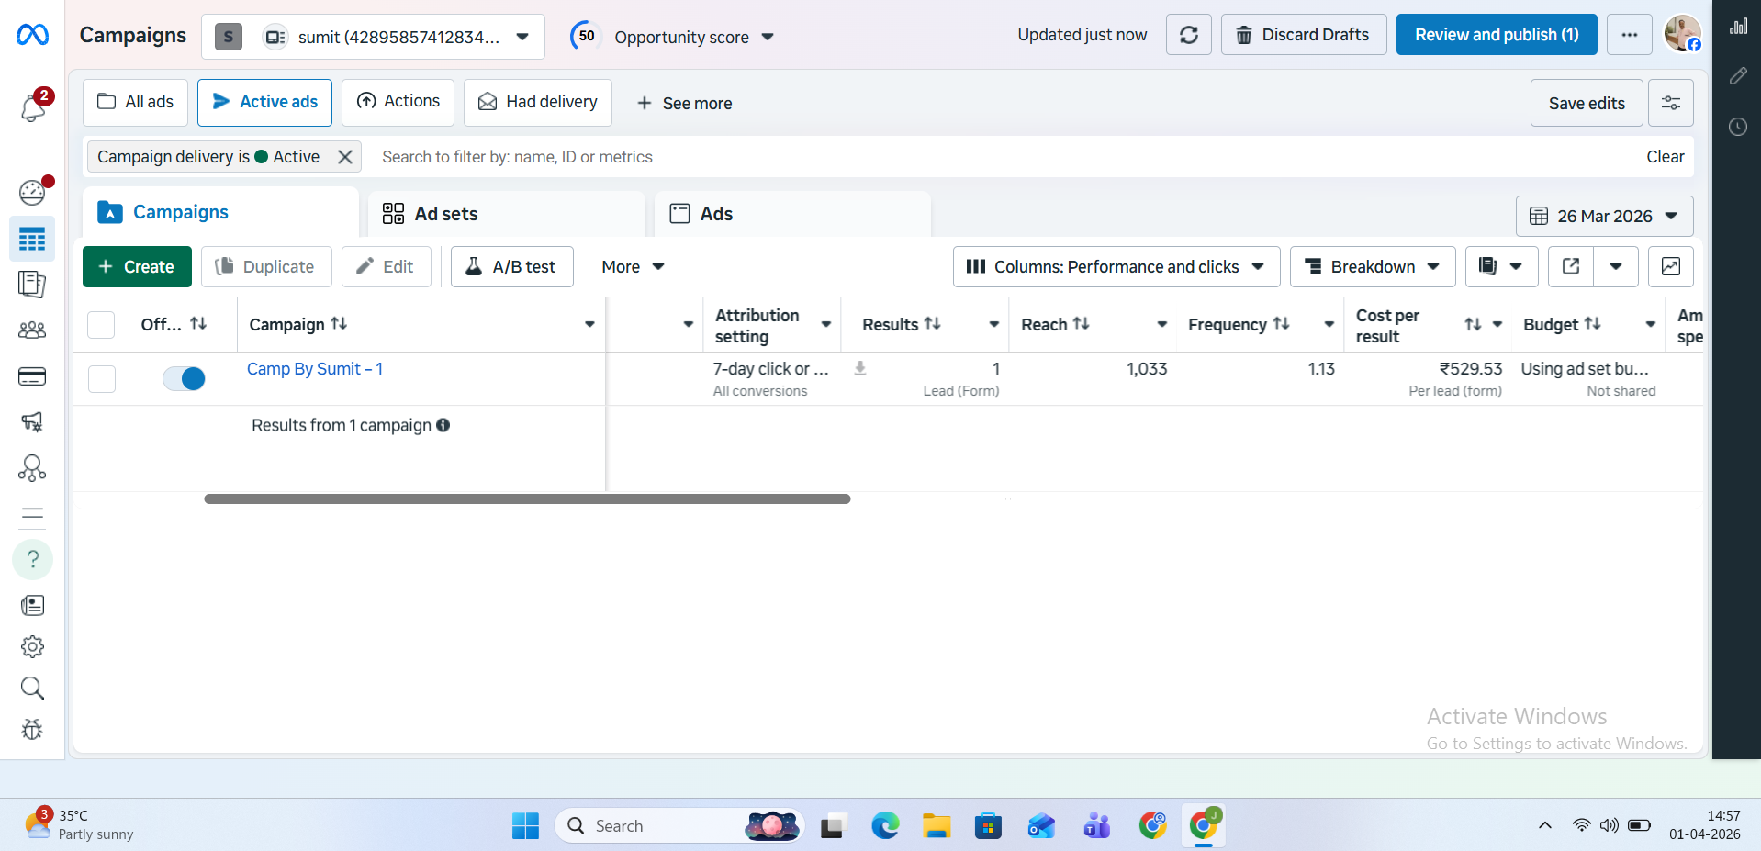Open filter settings sliders icon
This screenshot has width=1761, height=851.
tap(1671, 103)
